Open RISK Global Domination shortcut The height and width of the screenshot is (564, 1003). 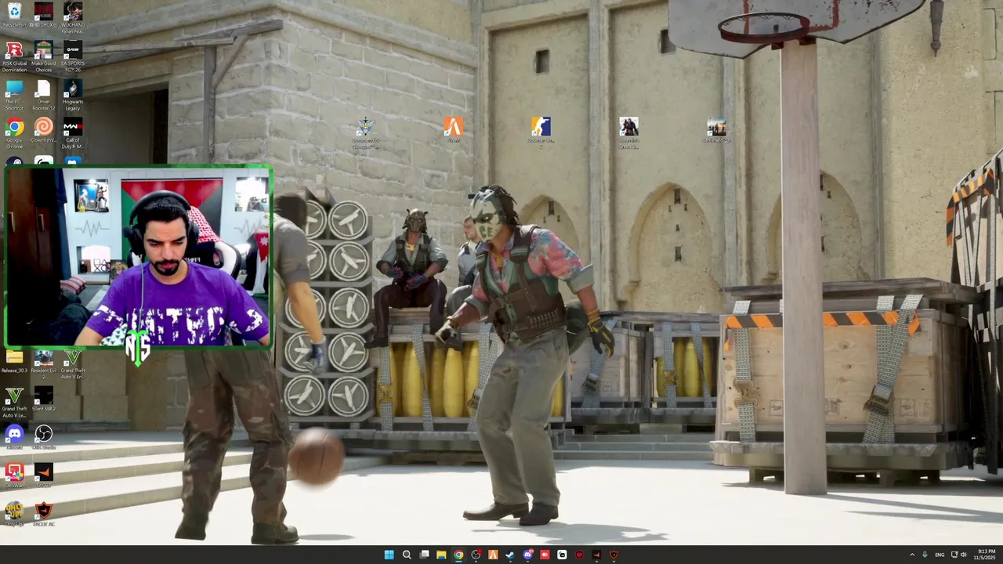[x=14, y=56]
